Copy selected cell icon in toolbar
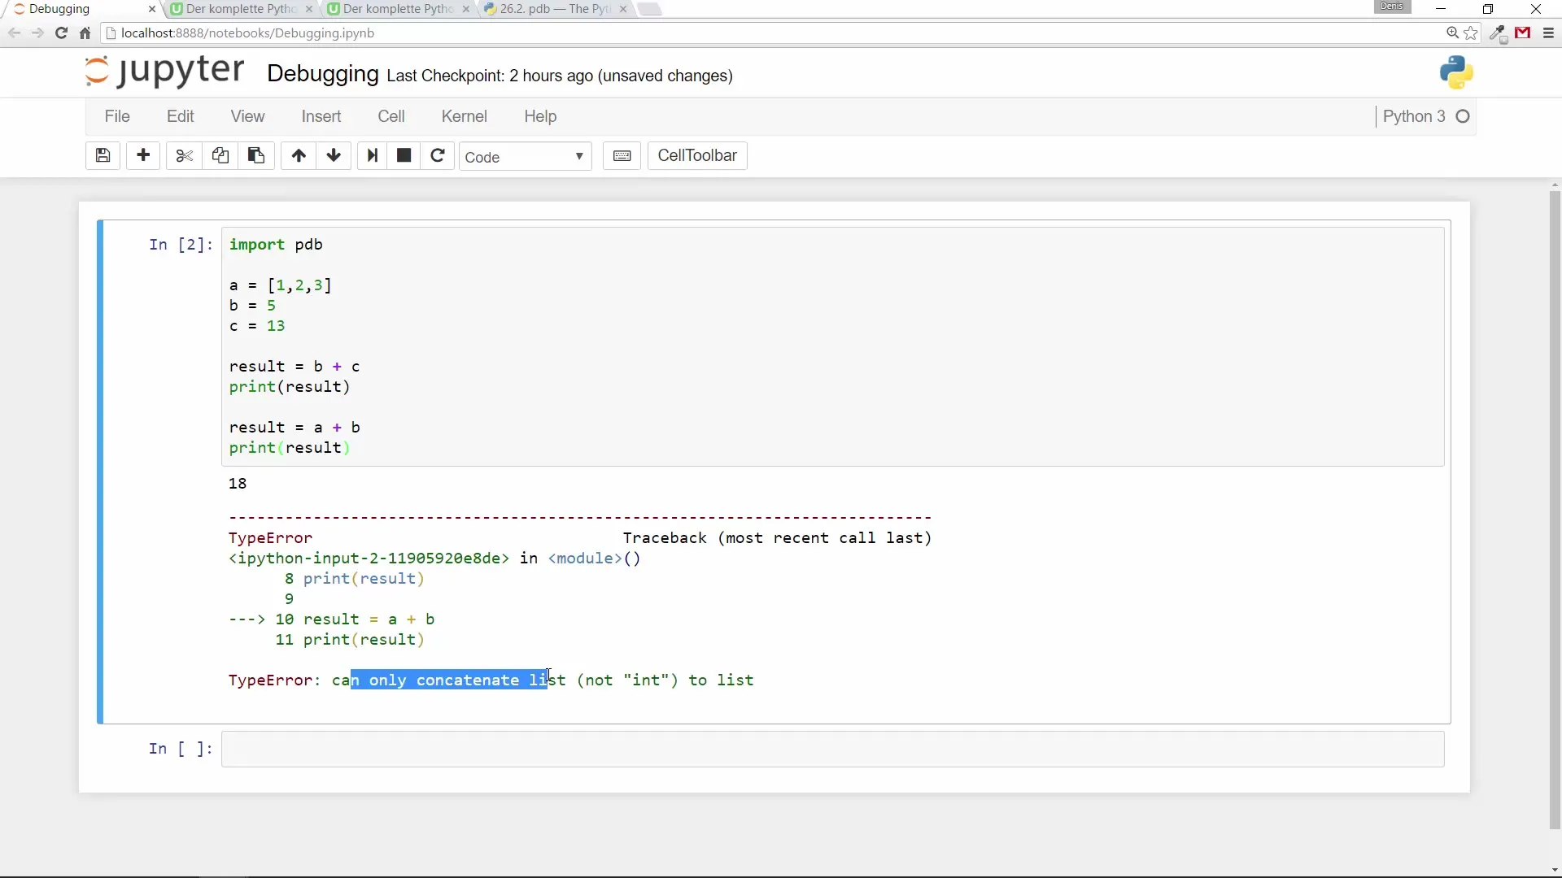 click(x=220, y=155)
